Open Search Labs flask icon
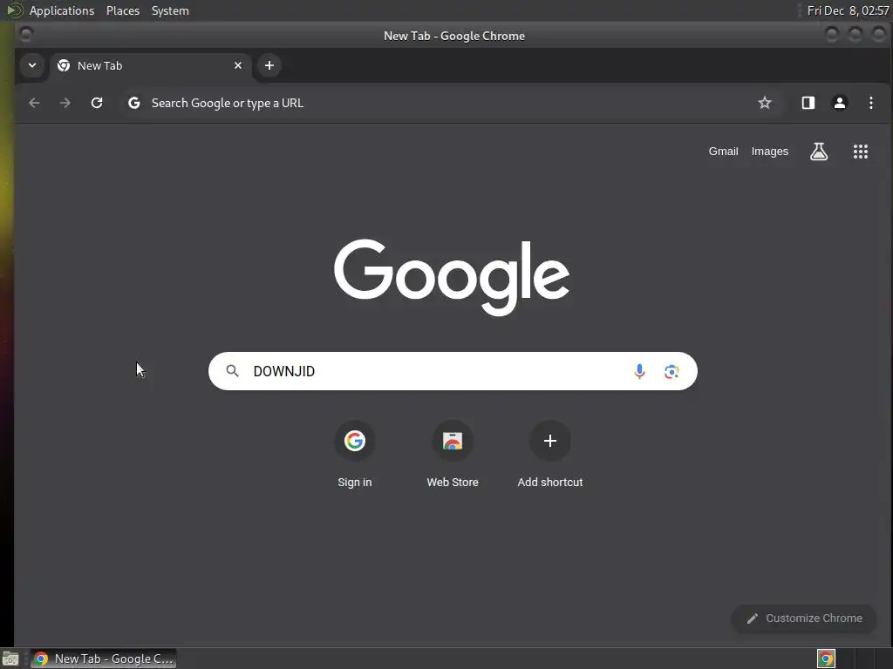The width and height of the screenshot is (893, 669). pos(819,152)
